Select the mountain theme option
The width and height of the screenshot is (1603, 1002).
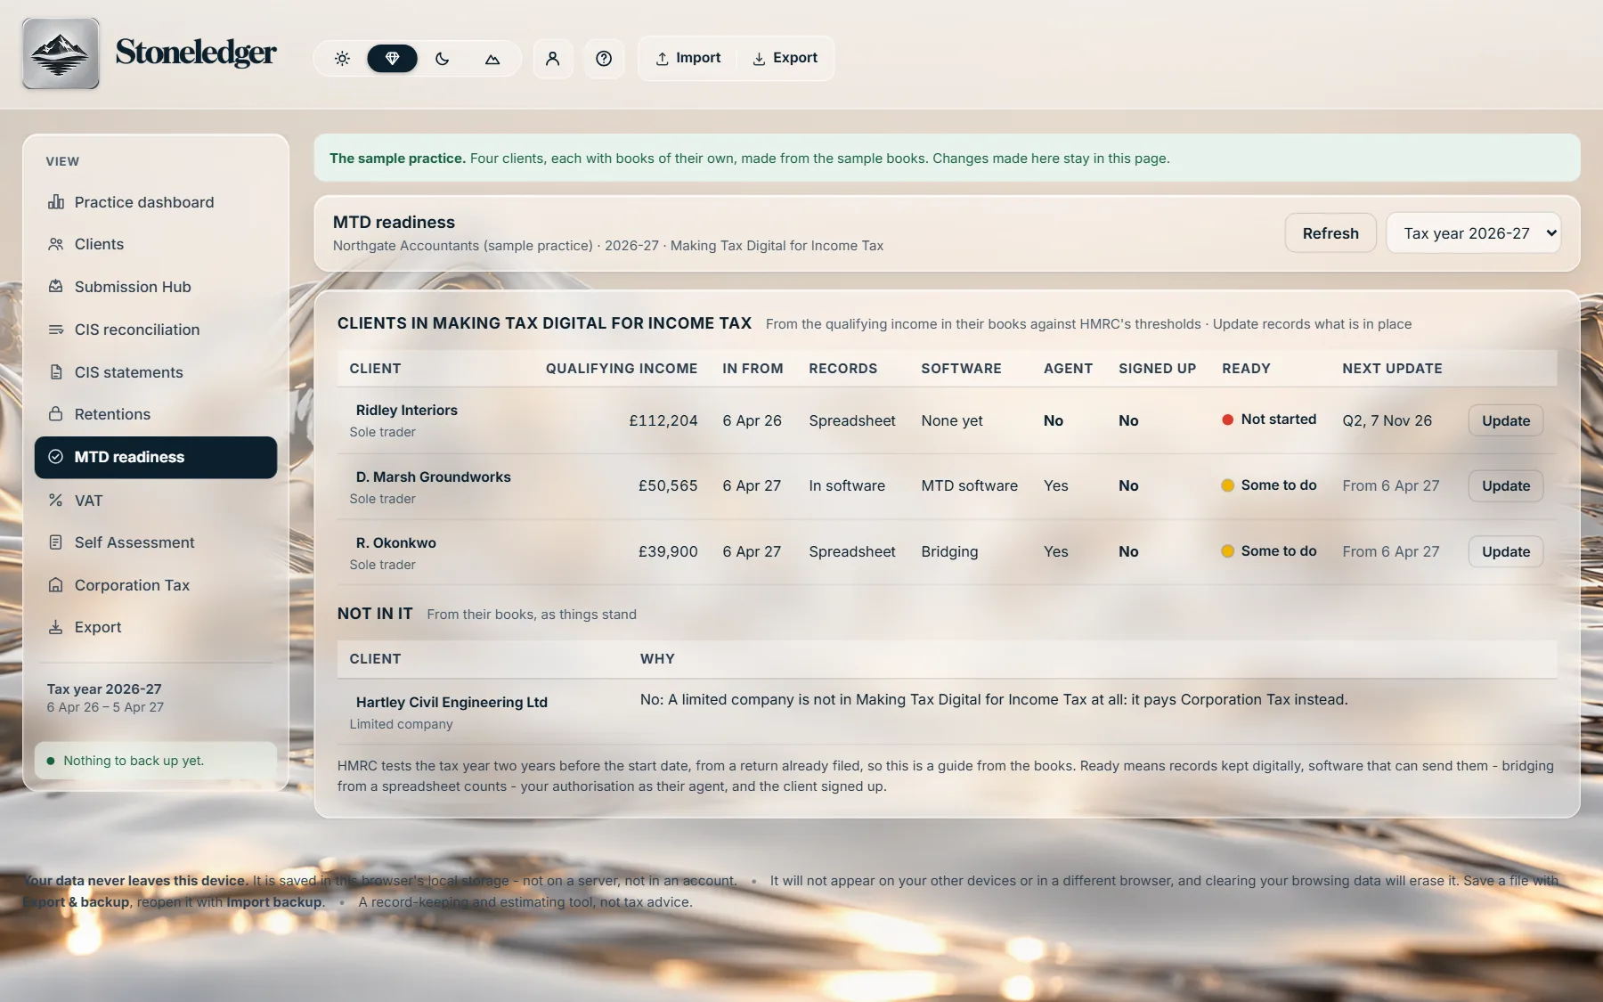pos(492,59)
